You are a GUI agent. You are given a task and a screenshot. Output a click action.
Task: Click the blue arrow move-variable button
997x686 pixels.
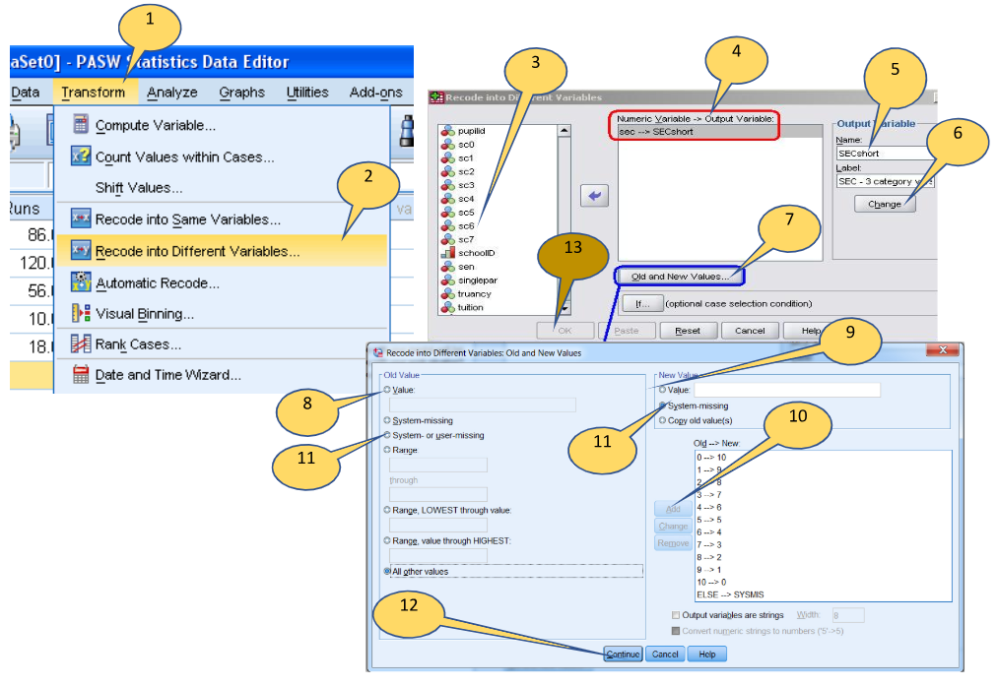pos(594,196)
